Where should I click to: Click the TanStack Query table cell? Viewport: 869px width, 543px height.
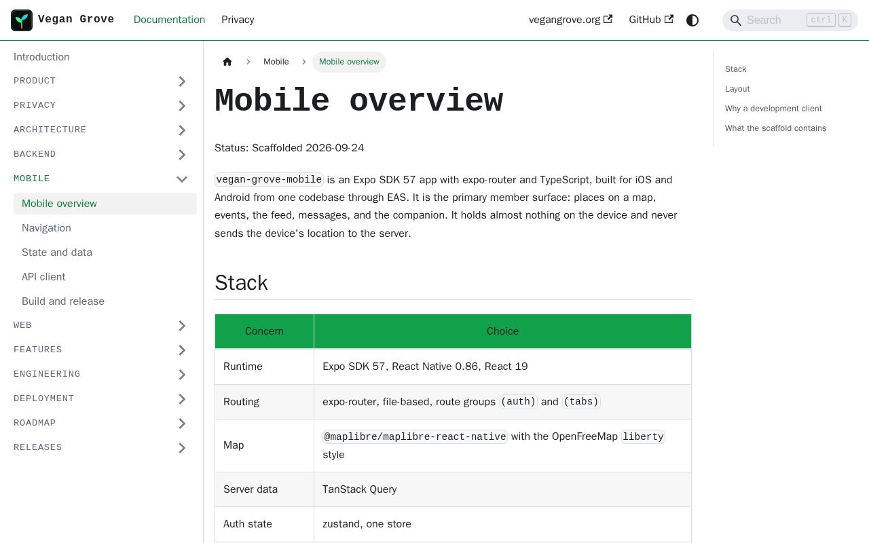click(x=502, y=489)
